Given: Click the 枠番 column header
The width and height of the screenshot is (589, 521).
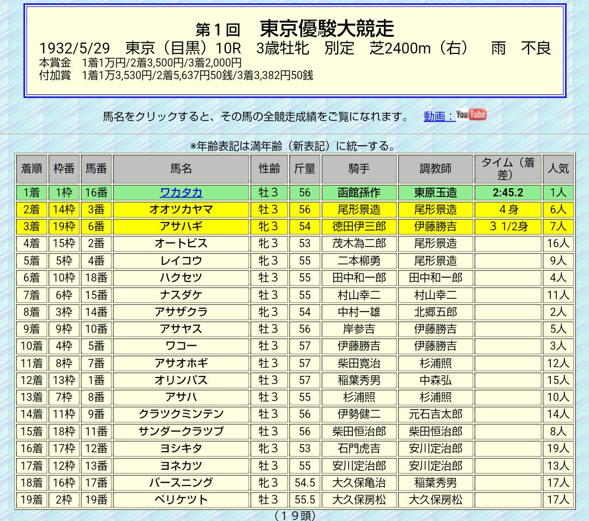Looking at the screenshot, I should [x=64, y=169].
